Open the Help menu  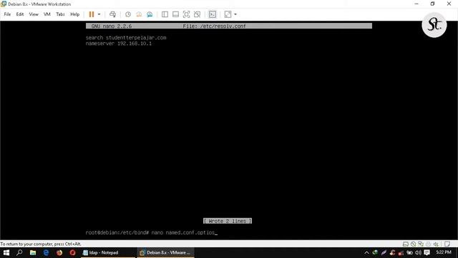(x=74, y=14)
